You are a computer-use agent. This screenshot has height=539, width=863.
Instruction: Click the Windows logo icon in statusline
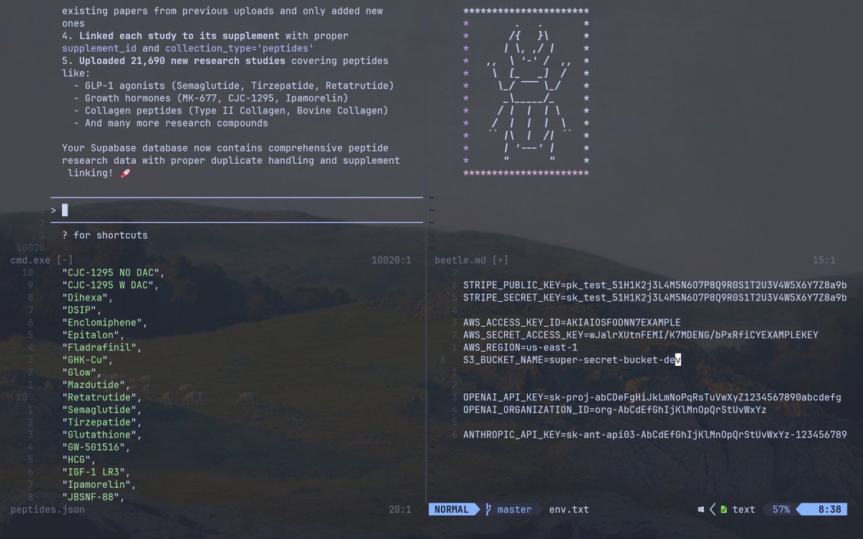701,510
